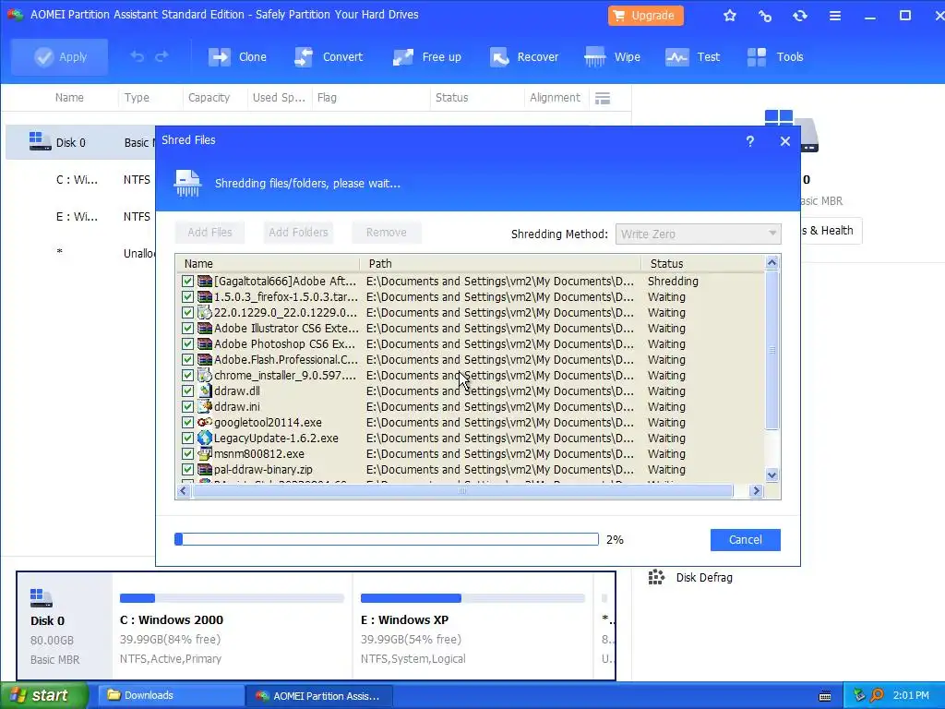Click the star favorite icon in title bar

pos(730,16)
